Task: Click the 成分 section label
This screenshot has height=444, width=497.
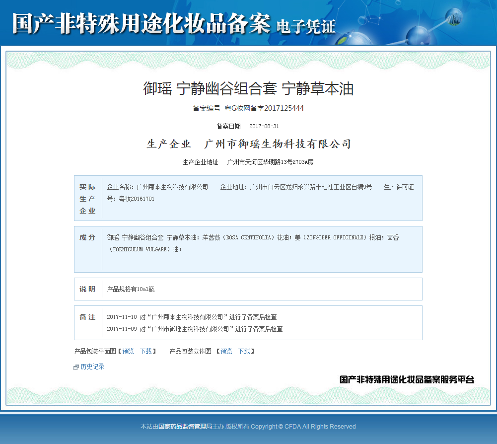Action: click(87, 237)
